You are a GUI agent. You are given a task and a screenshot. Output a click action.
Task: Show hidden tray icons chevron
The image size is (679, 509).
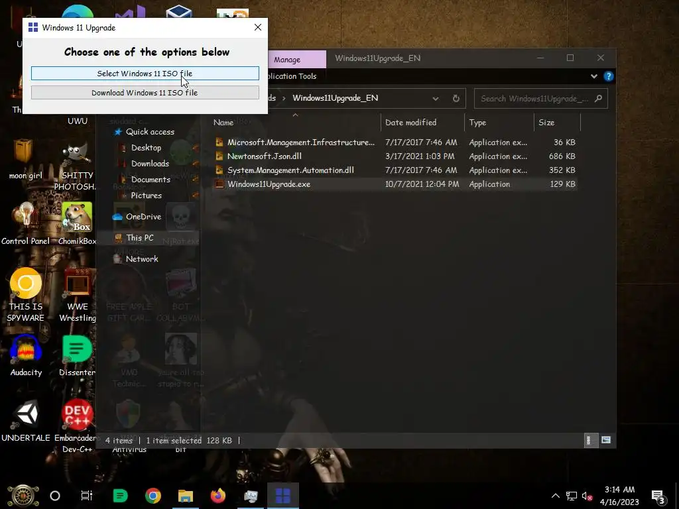click(556, 496)
